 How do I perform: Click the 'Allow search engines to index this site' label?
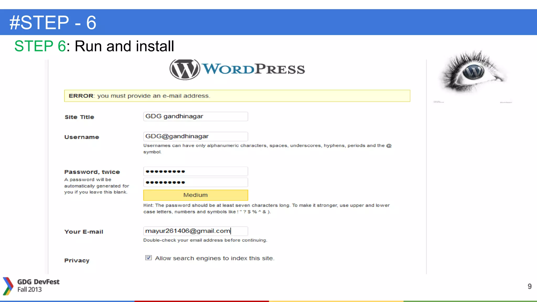[x=214, y=258]
